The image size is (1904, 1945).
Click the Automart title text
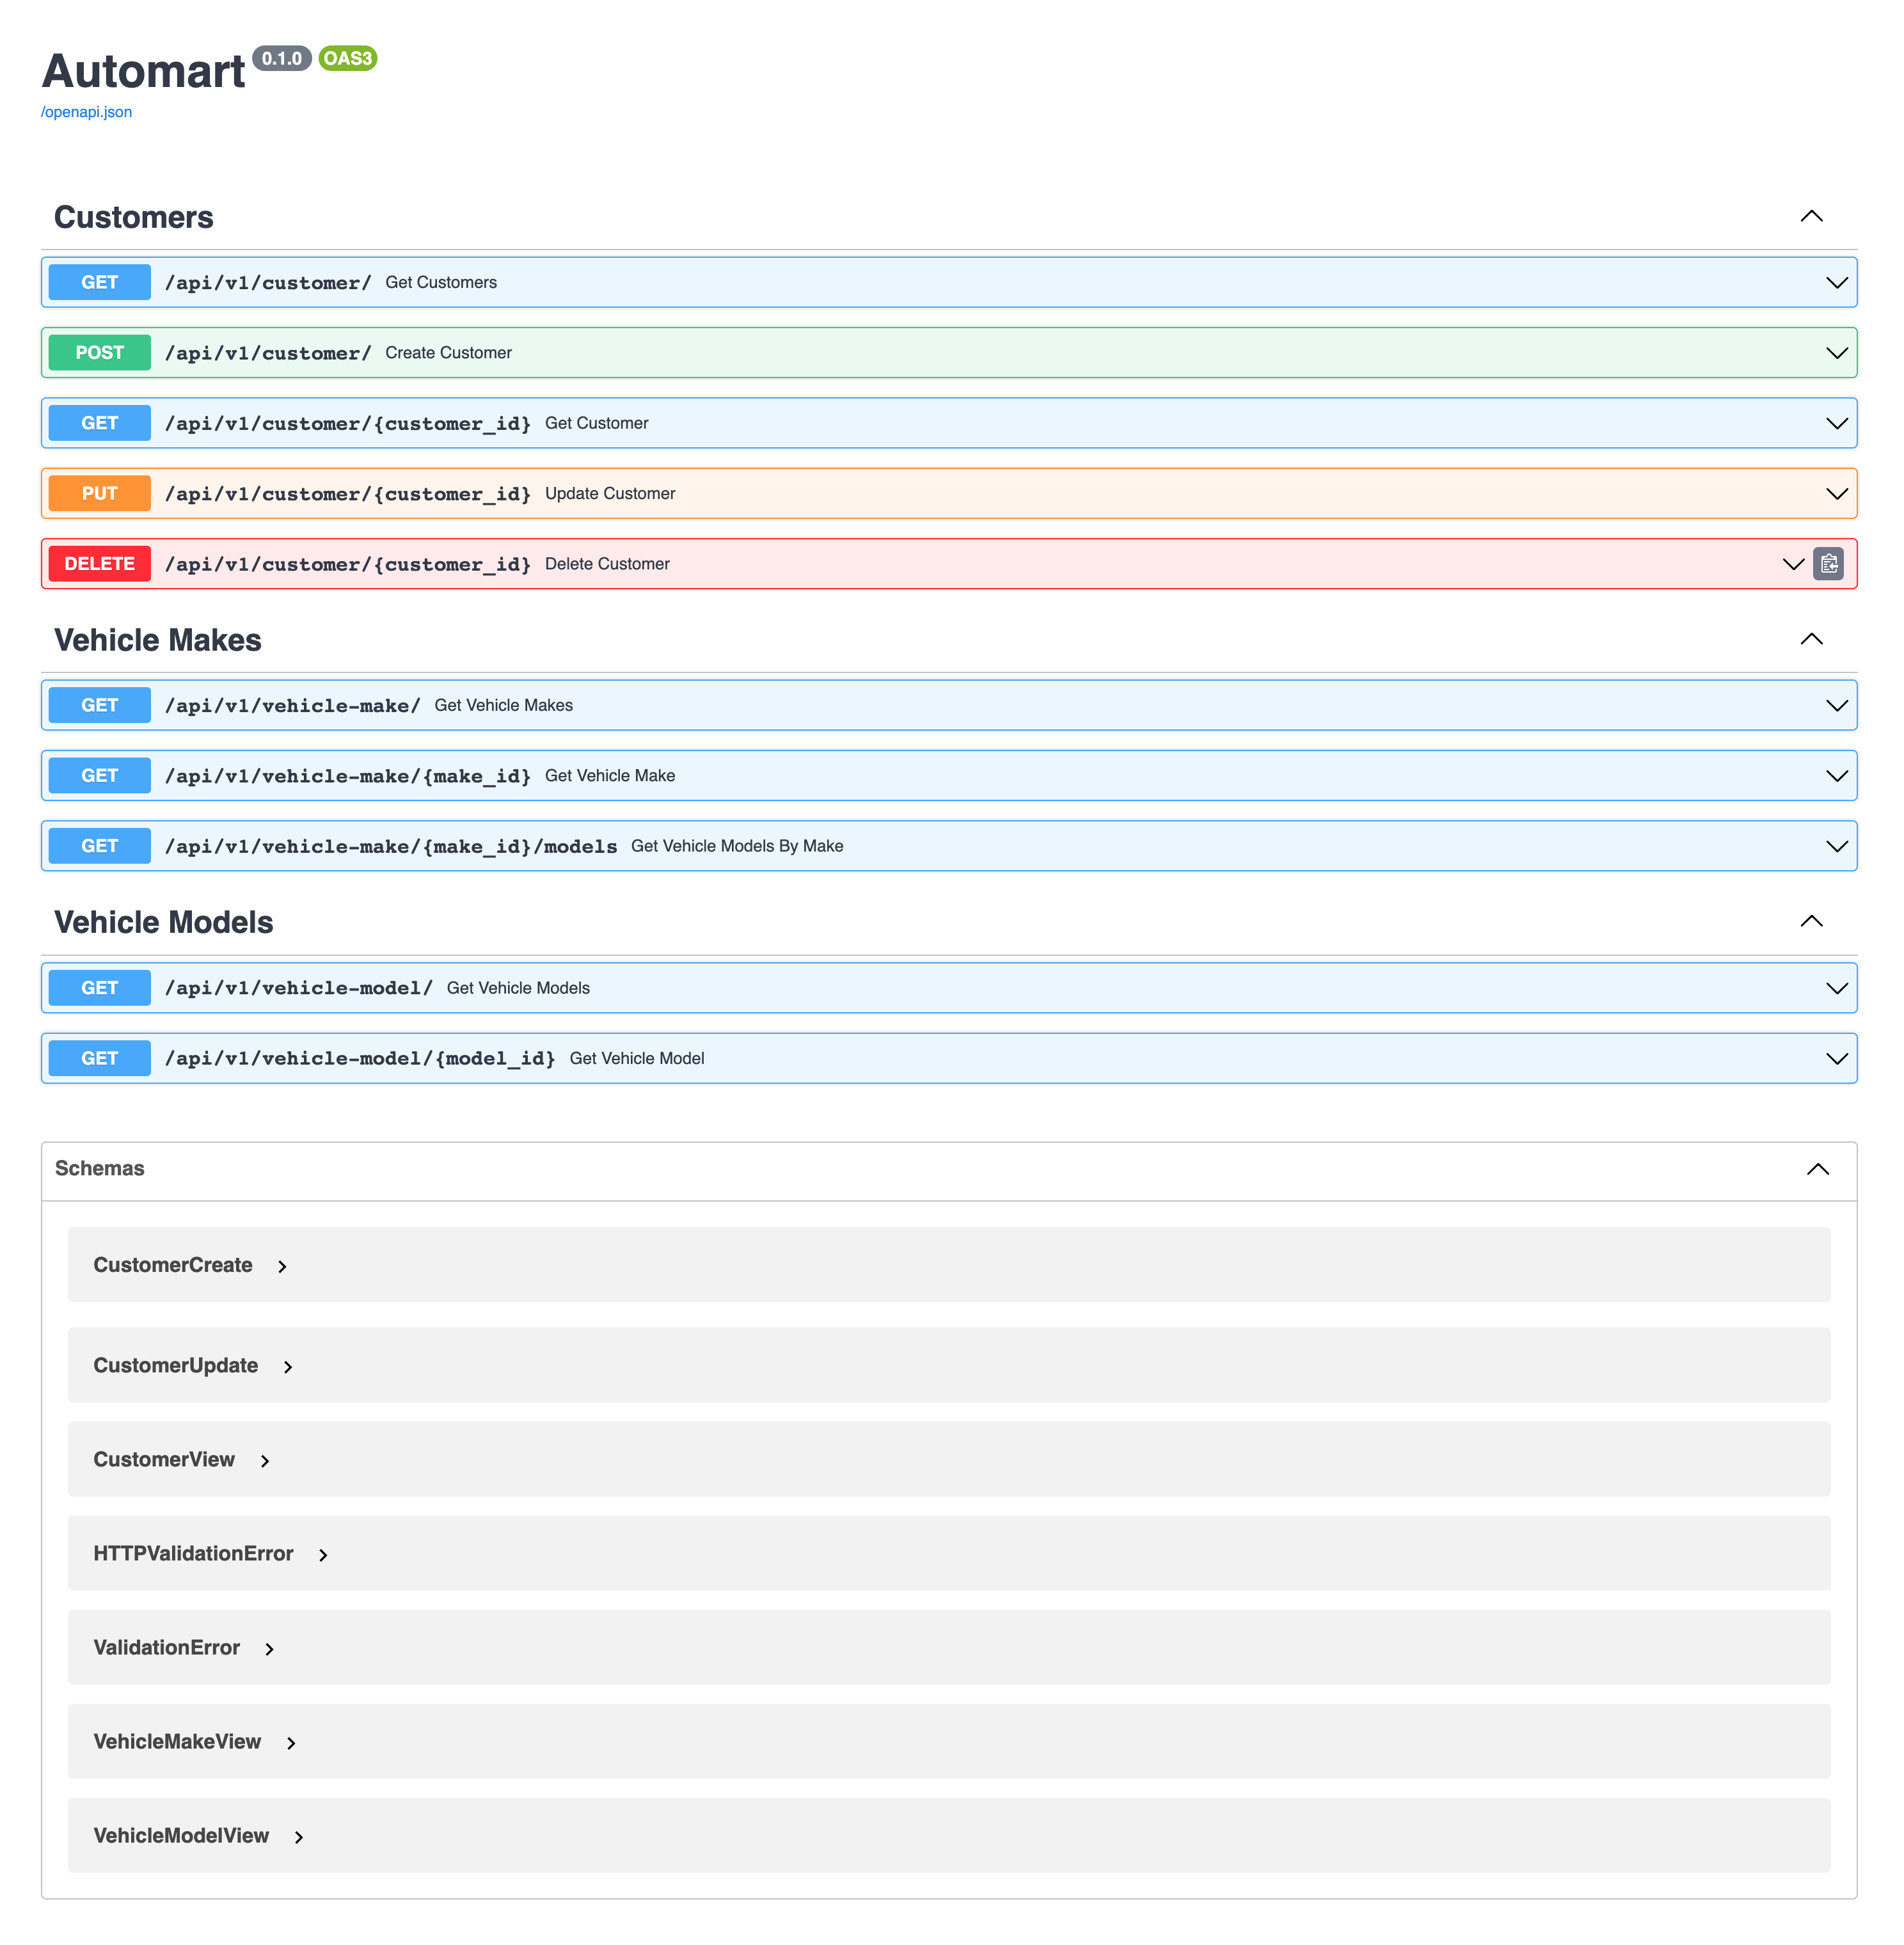[144, 71]
